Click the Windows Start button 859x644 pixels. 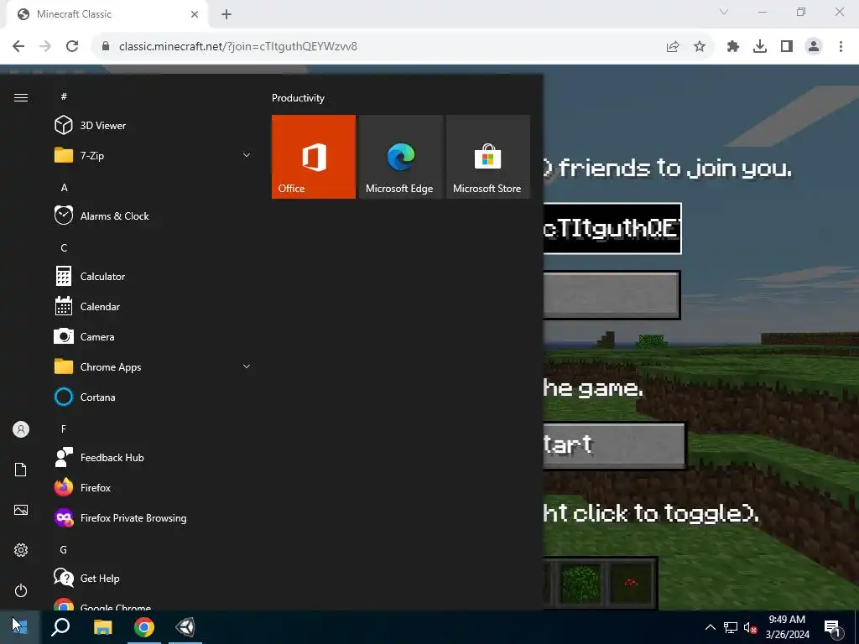20,627
